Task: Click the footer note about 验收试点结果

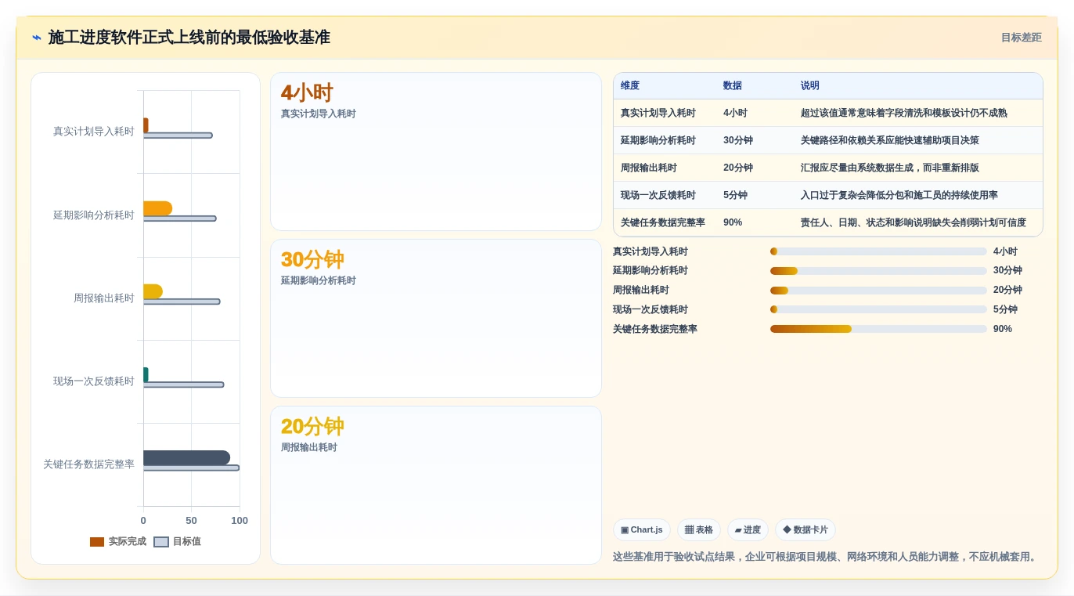Action: point(827,557)
